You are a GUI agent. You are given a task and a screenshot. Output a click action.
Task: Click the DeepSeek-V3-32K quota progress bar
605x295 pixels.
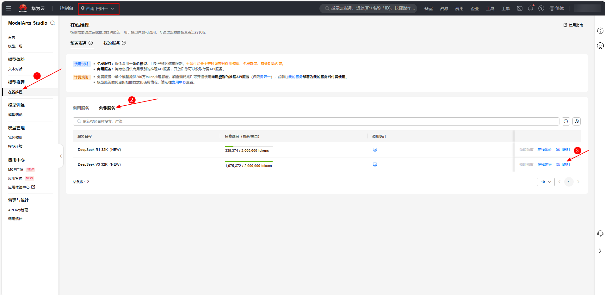pyautogui.click(x=249, y=161)
